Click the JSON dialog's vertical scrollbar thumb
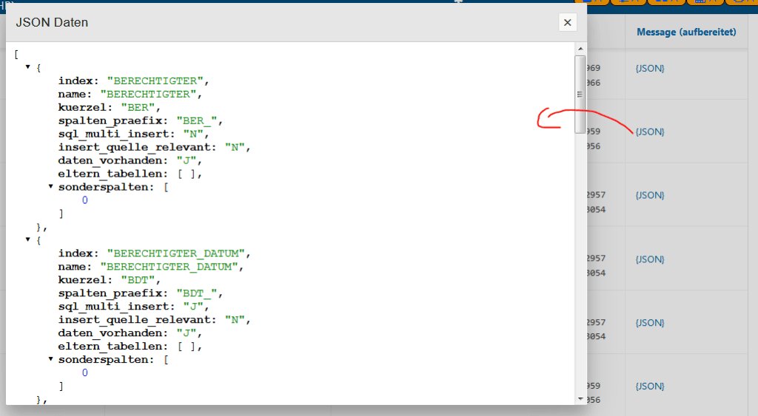 tap(580, 94)
